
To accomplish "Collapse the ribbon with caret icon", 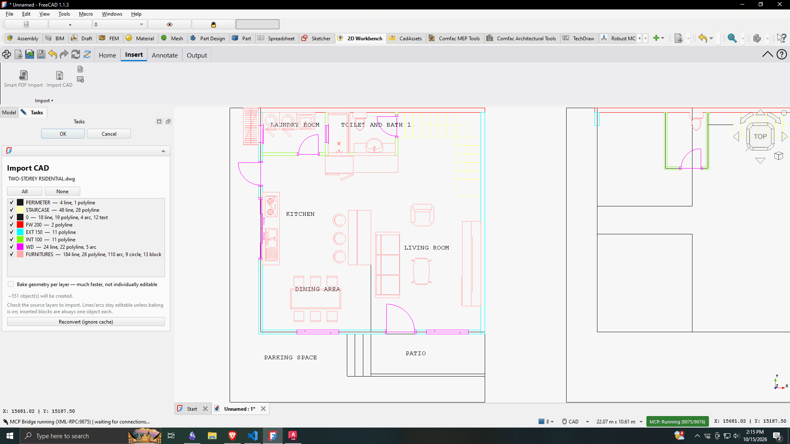I will [x=767, y=54].
